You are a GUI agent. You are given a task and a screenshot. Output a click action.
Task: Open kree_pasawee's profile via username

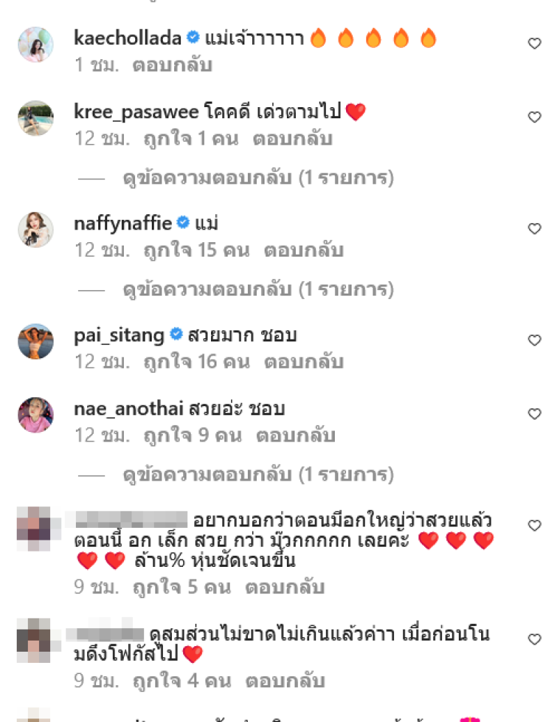(136, 112)
